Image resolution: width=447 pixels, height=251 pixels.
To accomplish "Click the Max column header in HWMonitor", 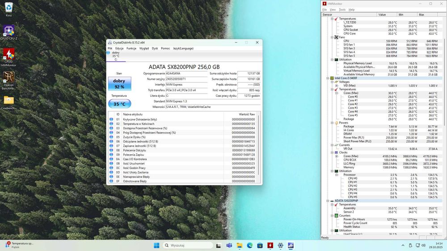I will [427, 15].
